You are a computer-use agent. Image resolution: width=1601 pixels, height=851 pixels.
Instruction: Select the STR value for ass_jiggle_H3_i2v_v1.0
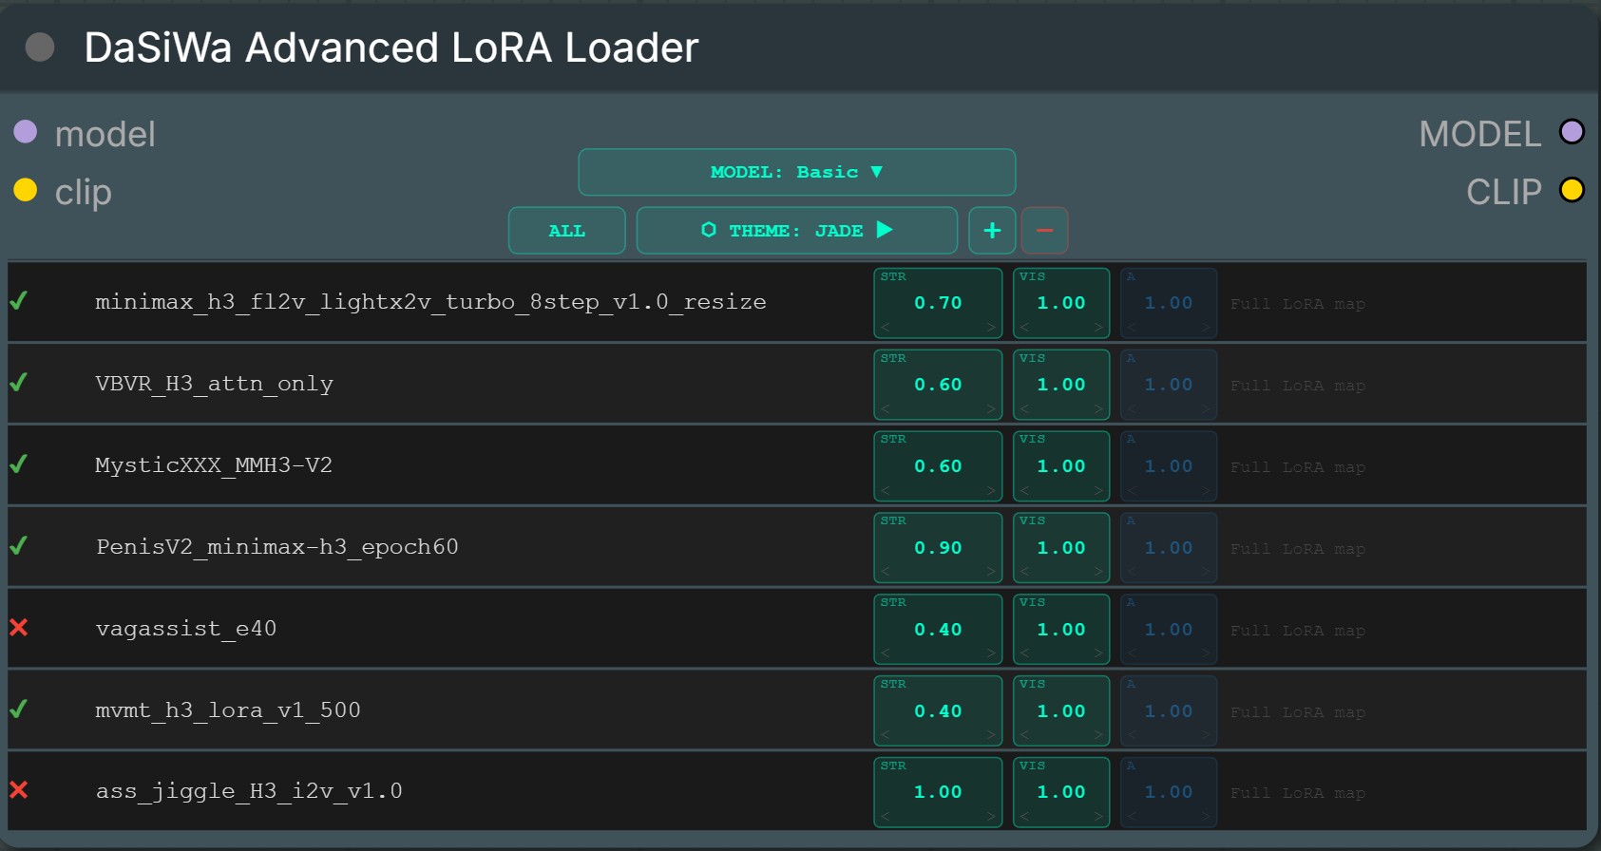coord(938,792)
